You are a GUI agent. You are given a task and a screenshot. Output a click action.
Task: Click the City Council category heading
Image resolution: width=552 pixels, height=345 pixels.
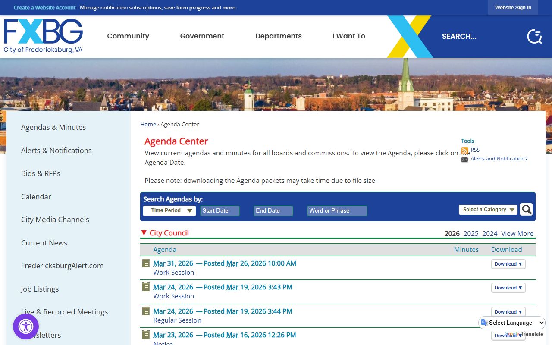click(x=169, y=233)
